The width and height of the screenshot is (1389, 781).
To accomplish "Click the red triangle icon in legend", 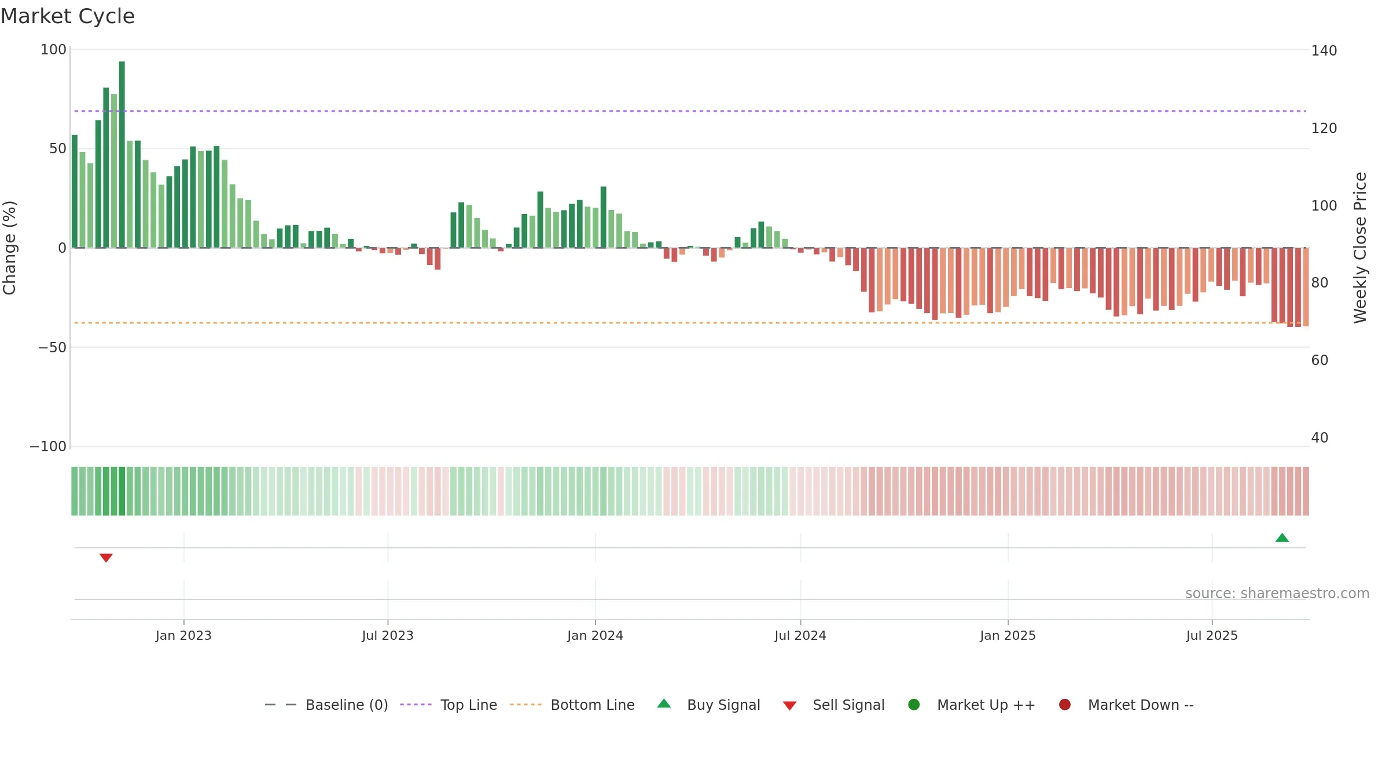I will 789,706.
